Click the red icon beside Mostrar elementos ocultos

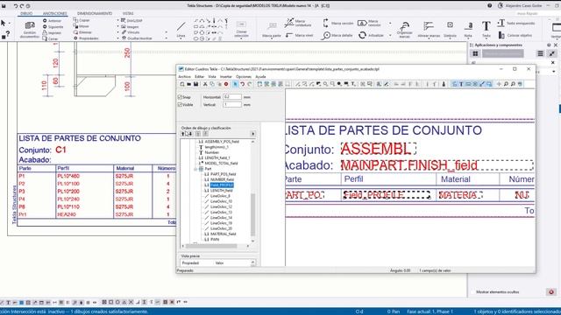[x=551, y=291]
